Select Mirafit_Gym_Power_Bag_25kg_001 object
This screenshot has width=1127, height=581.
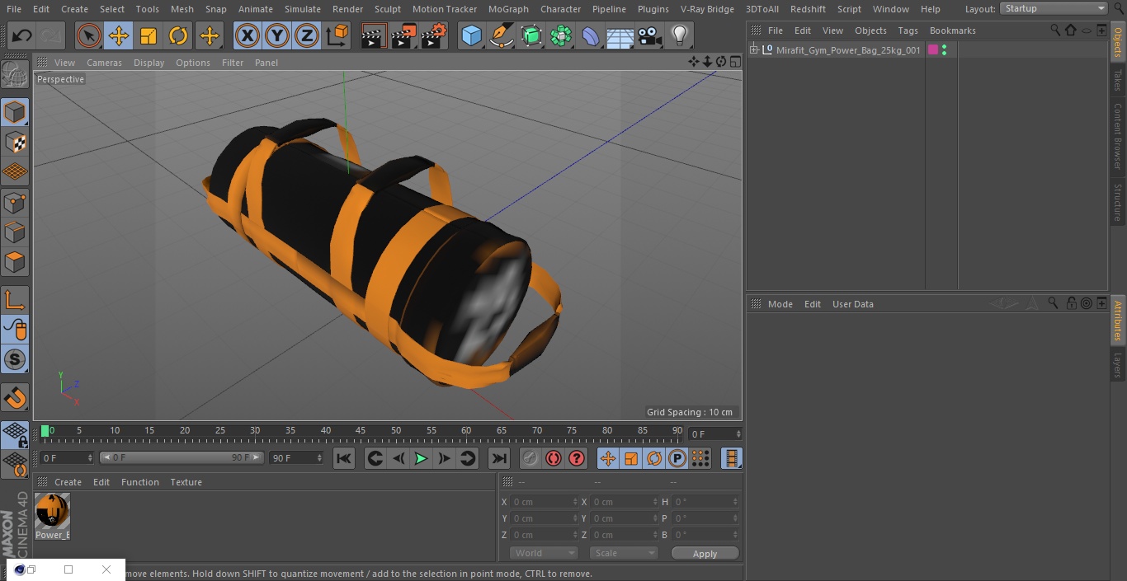point(848,50)
